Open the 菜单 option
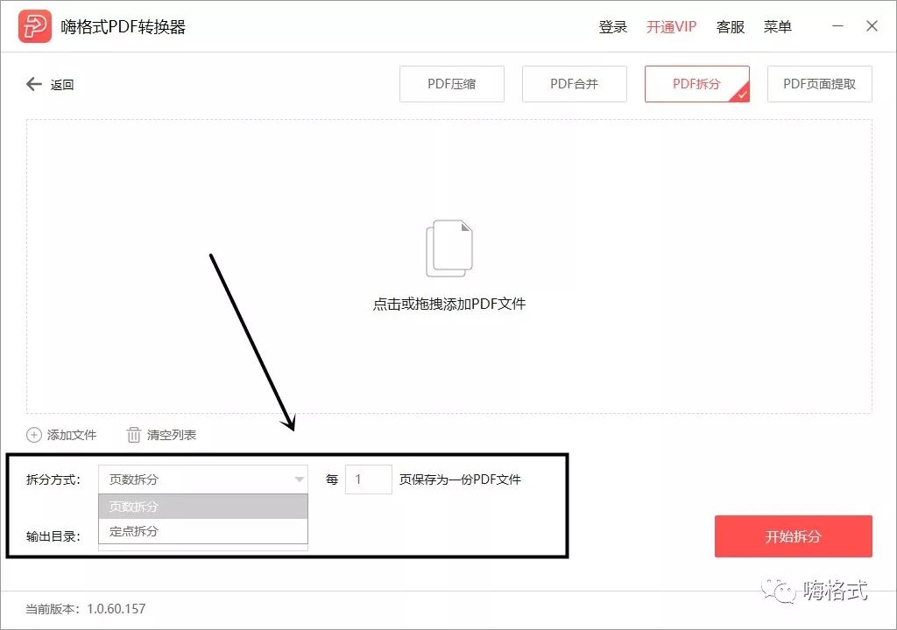The width and height of the screenshot is (897, 630). coord(778,27)
